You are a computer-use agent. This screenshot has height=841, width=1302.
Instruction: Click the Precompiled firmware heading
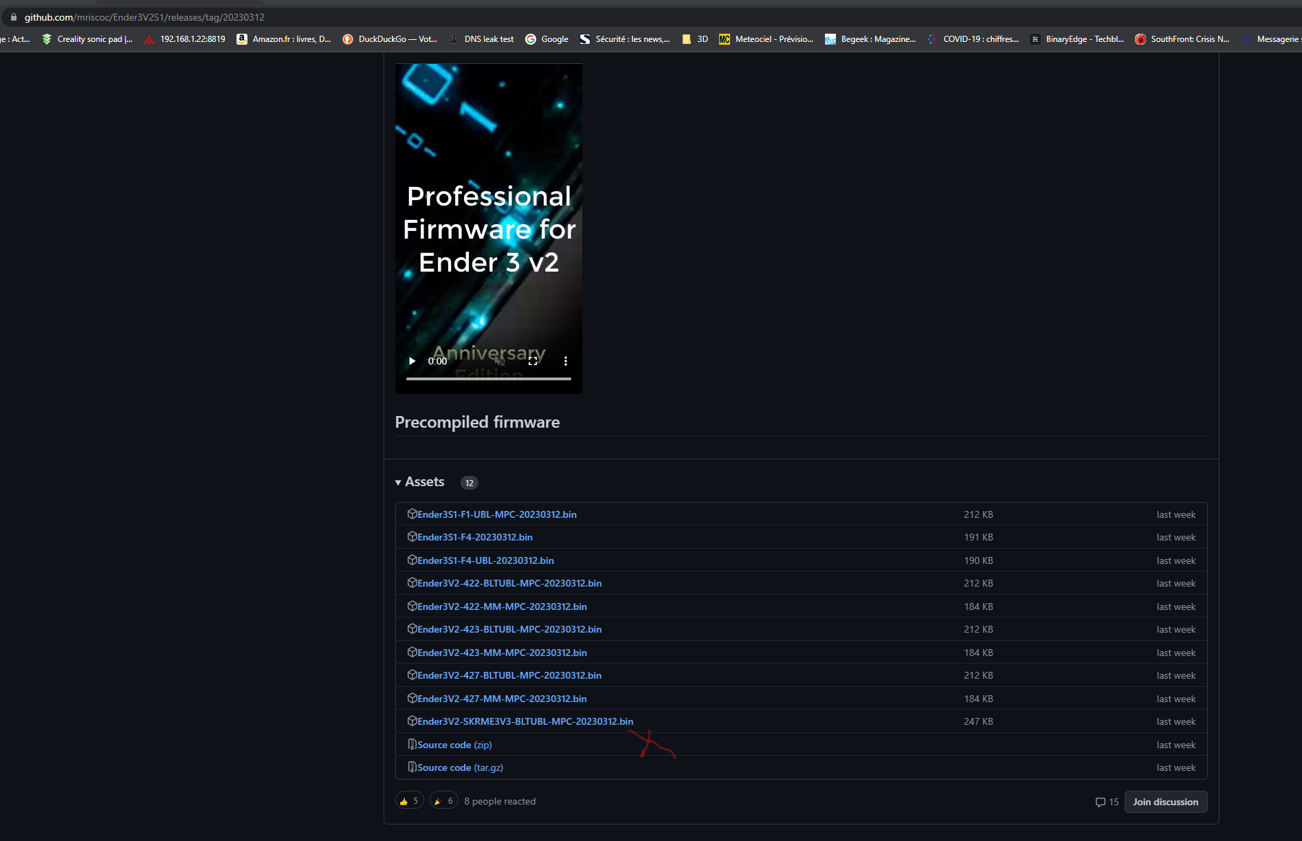pyautogui.click(x=477, y=422)
